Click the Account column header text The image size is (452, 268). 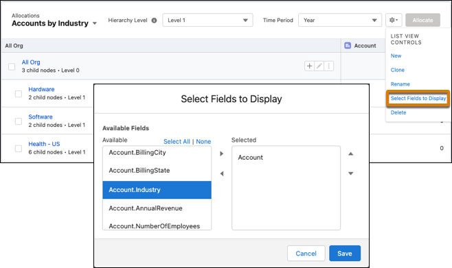[x=365, y=45]
